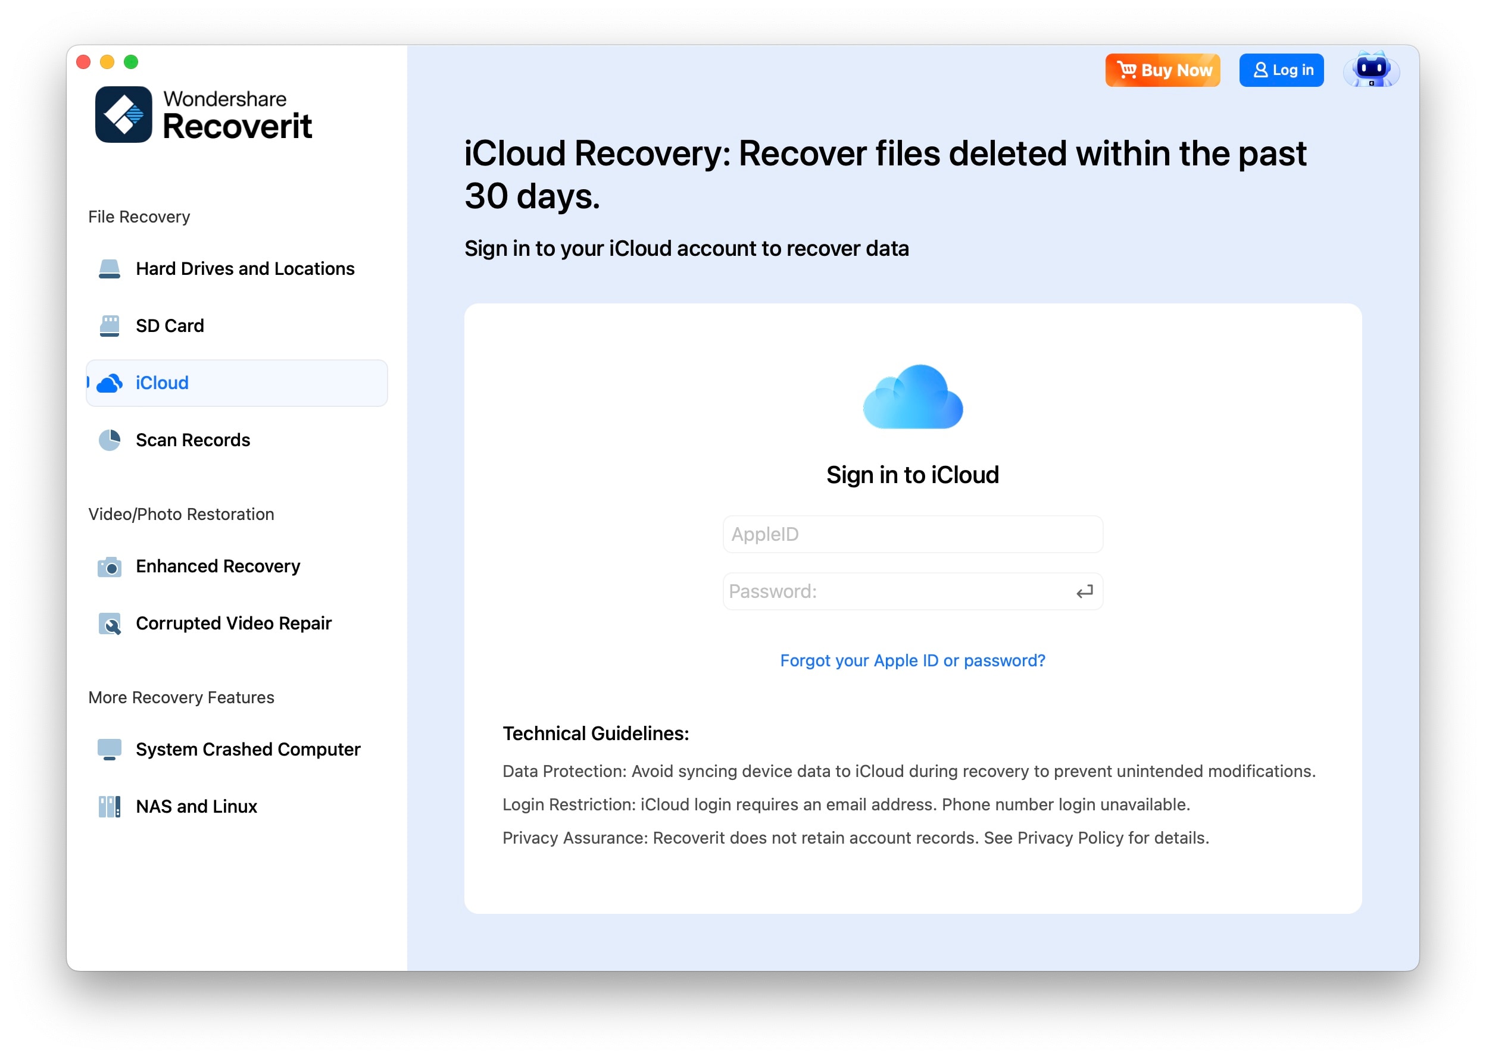Image resolution: width=1486 pixels, height=1059 pixels.
Task: Click the Data Protection guideline text
Action: tap(909, 771)
